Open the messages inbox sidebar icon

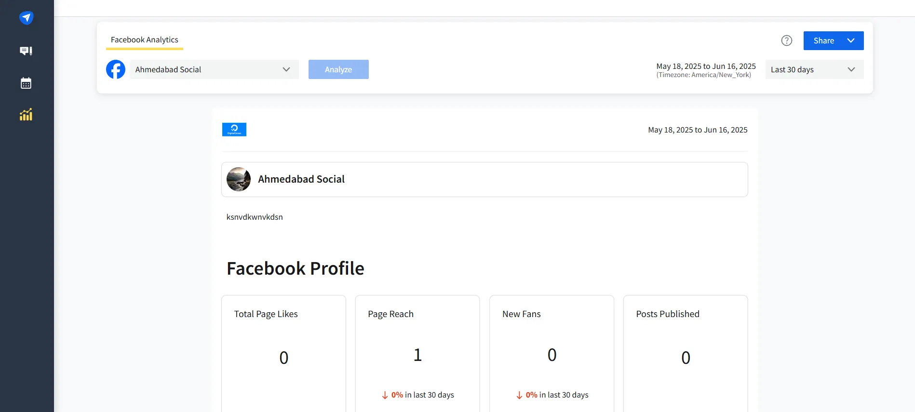pyautogui.click(x=26, y=51)
